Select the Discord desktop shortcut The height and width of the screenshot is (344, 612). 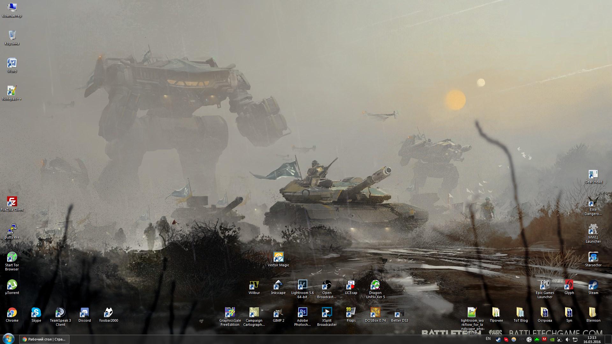click(84, 313)
